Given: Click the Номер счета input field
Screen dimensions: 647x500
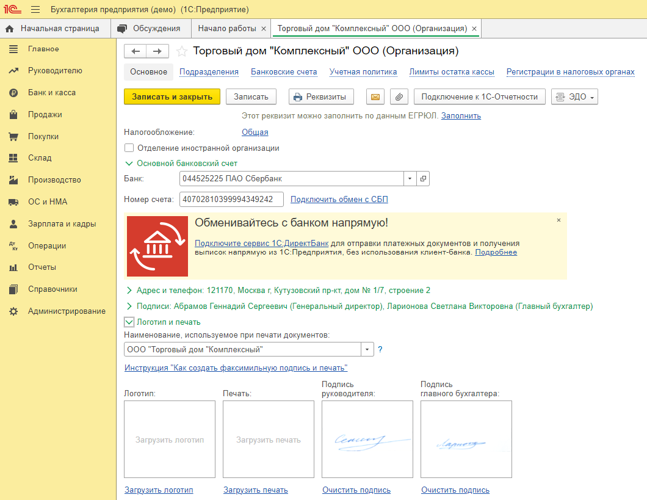Looking at the screenshot, I should pyautogui.click(x=231, y=199).
